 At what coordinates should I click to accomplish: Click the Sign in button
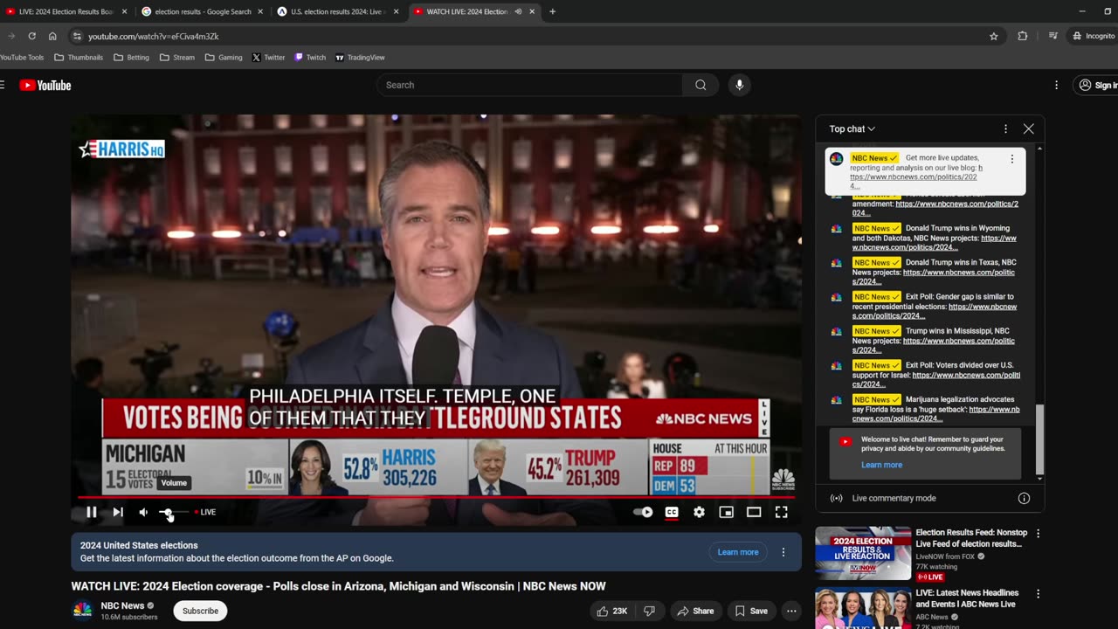1098,85
